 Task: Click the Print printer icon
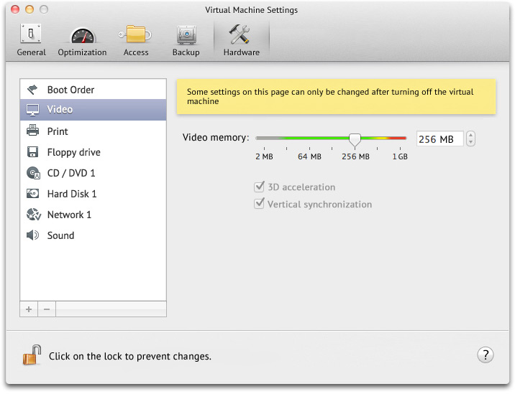click(x=32, y=131)
